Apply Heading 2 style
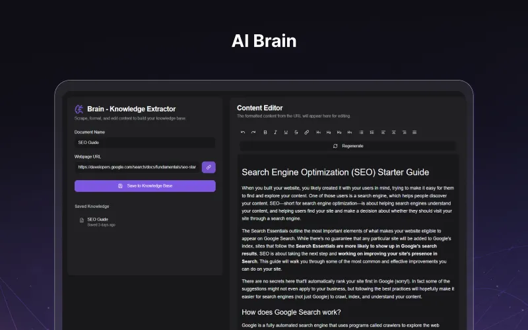Screen dimensions: 528x330 click(x=329, y=132)
